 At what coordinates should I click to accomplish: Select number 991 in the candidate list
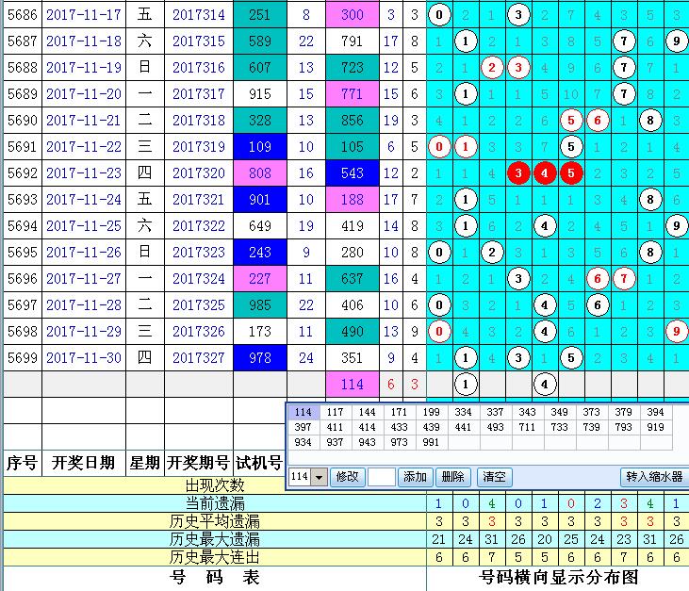tap(432, 442)
